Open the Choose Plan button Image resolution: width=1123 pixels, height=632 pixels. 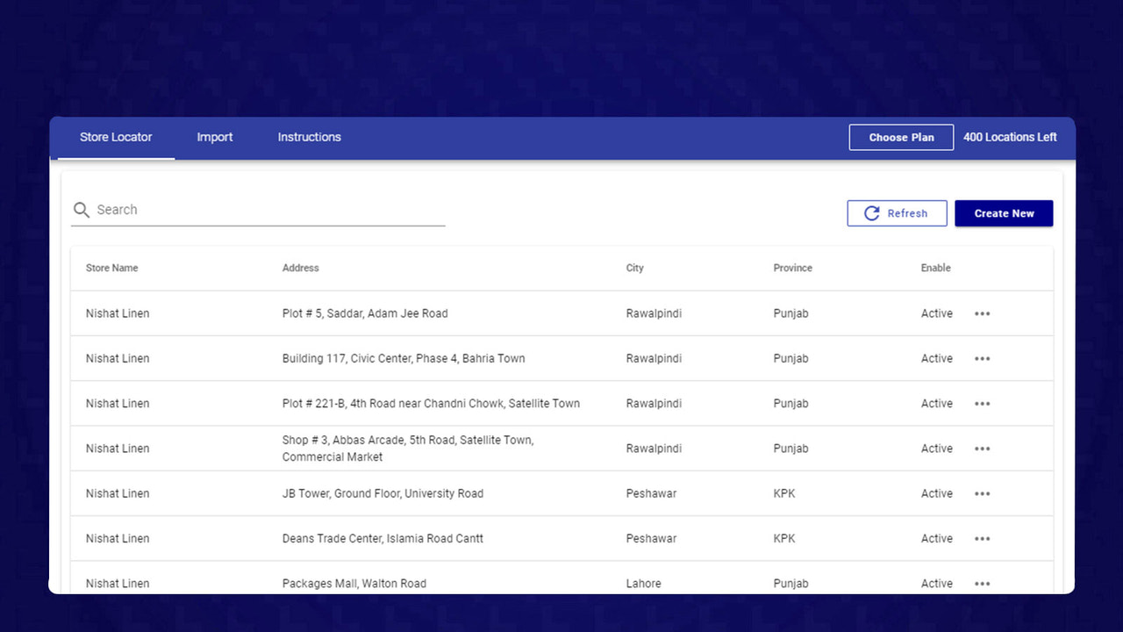[901, 137]
